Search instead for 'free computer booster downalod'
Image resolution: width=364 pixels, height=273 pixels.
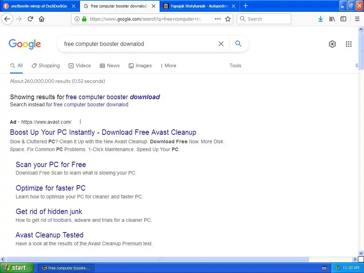pos(91,105)
